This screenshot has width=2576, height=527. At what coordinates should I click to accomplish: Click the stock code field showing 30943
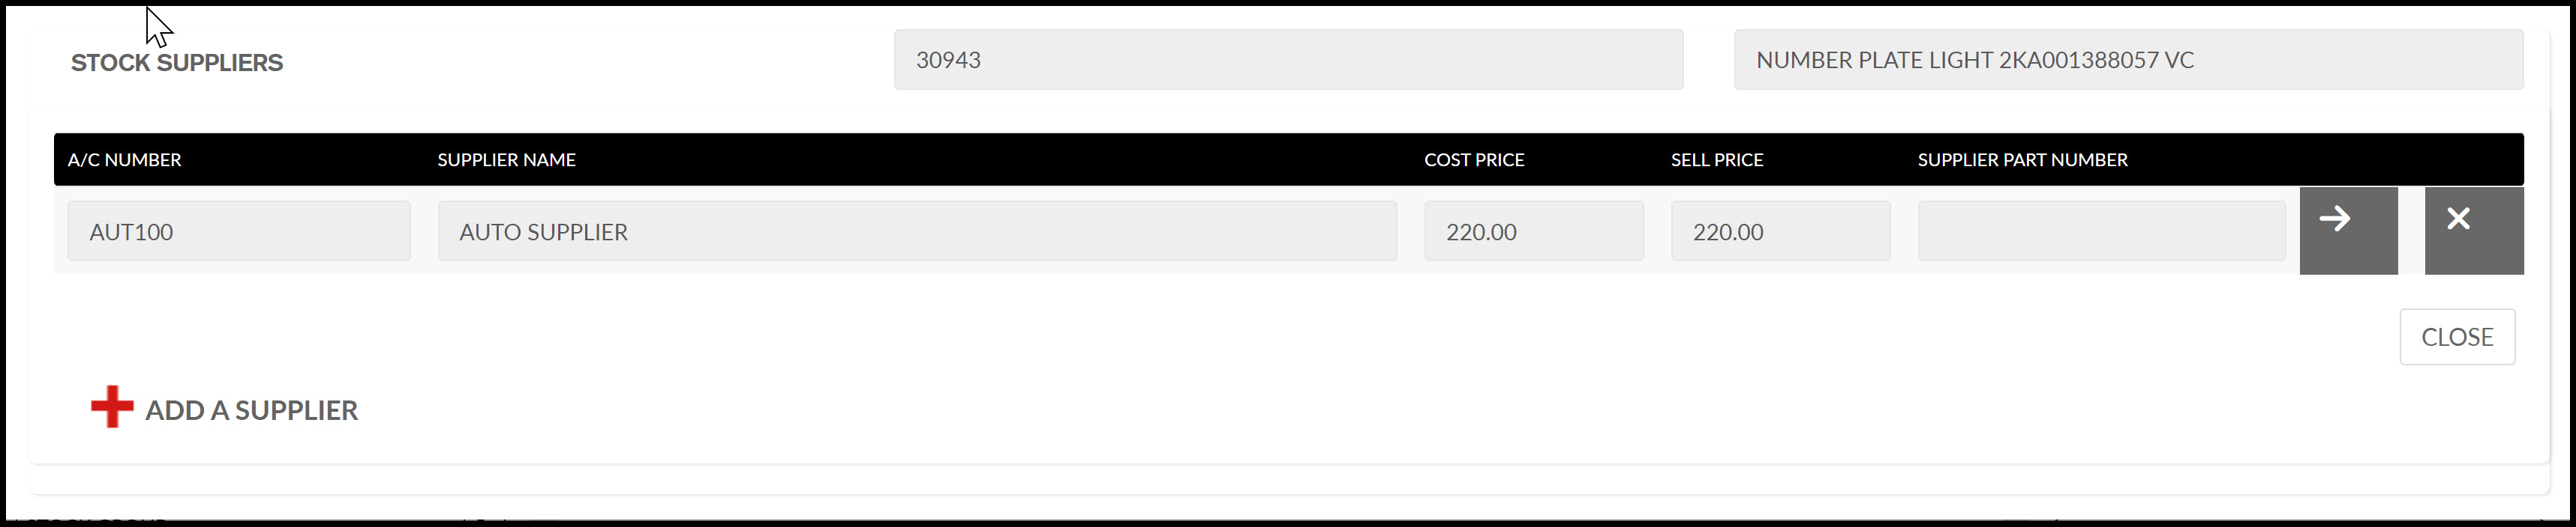[x=1288, y=60]
